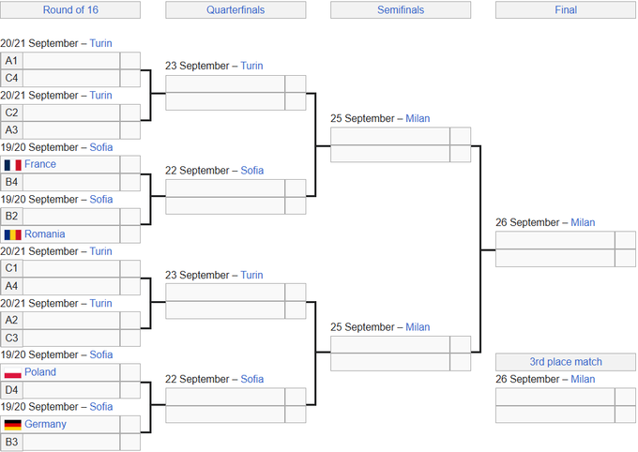The height and width of the screenshot is (452, 638).
Task: Click the Germany flag icon
Action: tap(12, 425)
